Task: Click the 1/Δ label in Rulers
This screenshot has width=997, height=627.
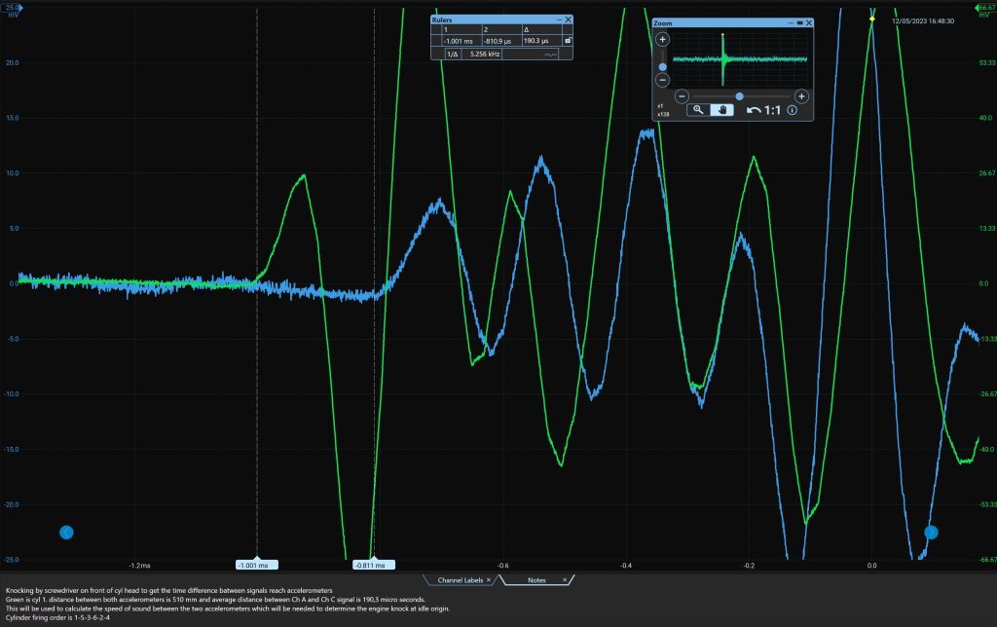Action: [452, 55]
